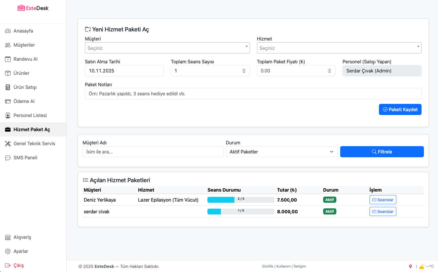Adjust the Toplam Seans Sayısı stepper arrows
The height and width of the screenshot is (272, 438).
coord(244,71)
